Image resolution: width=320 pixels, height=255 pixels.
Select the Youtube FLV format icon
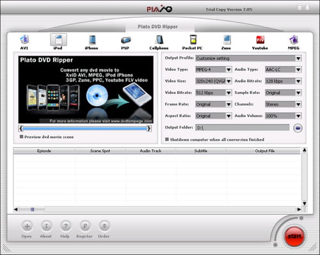pyautogui.click(x=260, y=40)
